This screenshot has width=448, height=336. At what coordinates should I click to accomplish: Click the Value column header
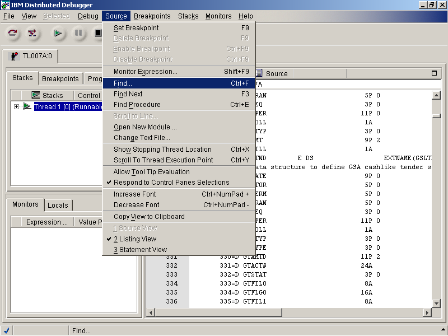(x=89, y=222)
